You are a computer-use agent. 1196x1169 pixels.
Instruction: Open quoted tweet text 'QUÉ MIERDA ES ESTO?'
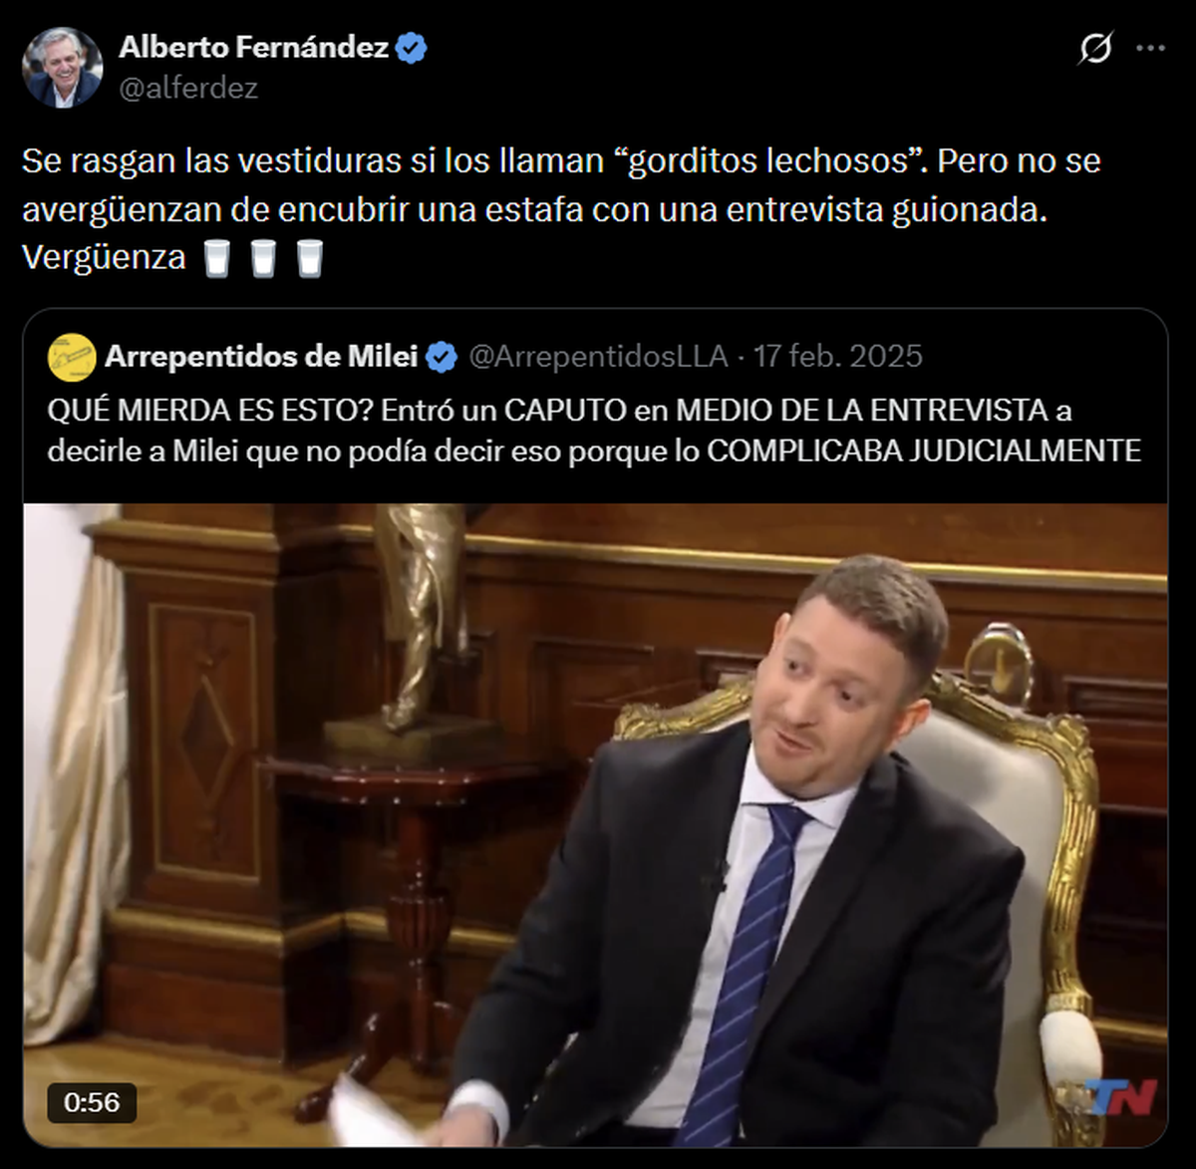tap(594, 431)
